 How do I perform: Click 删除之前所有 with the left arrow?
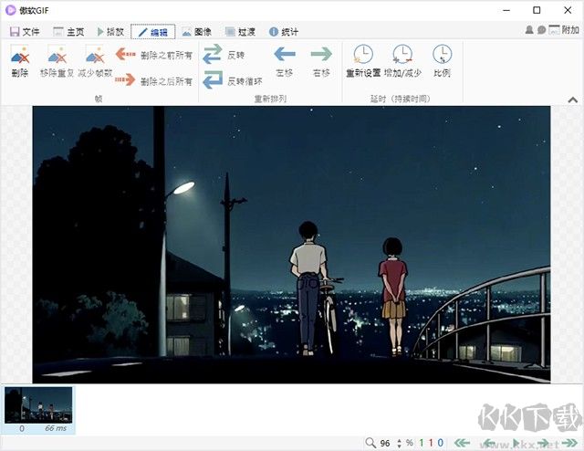(154, 55)
